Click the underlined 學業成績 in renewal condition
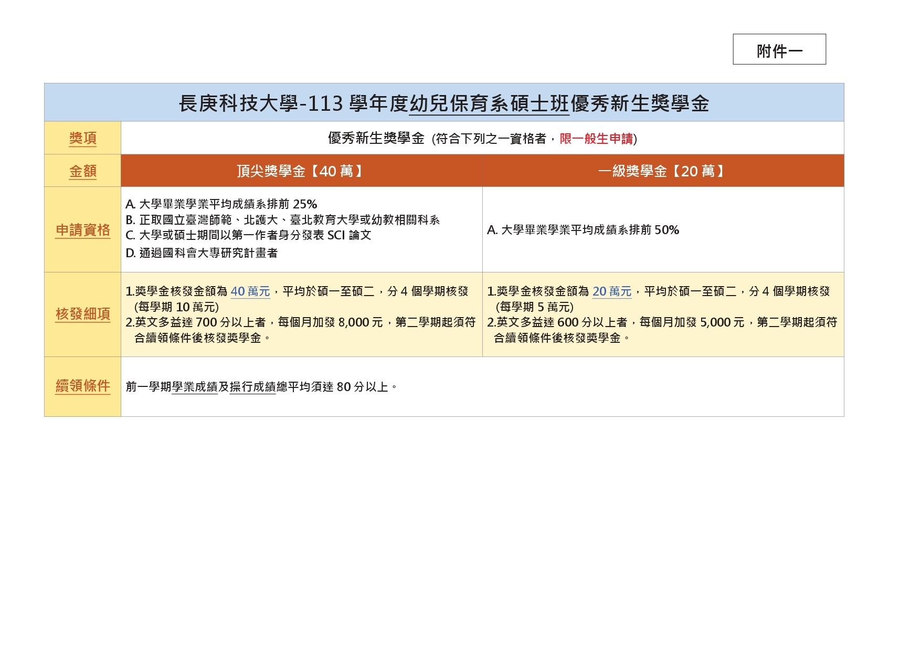This screenshot has width=921, height=651. coord(194,387)
